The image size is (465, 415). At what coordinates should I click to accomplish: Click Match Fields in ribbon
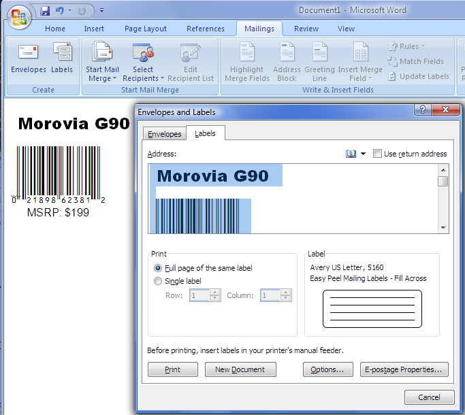[x=416, y=61]
